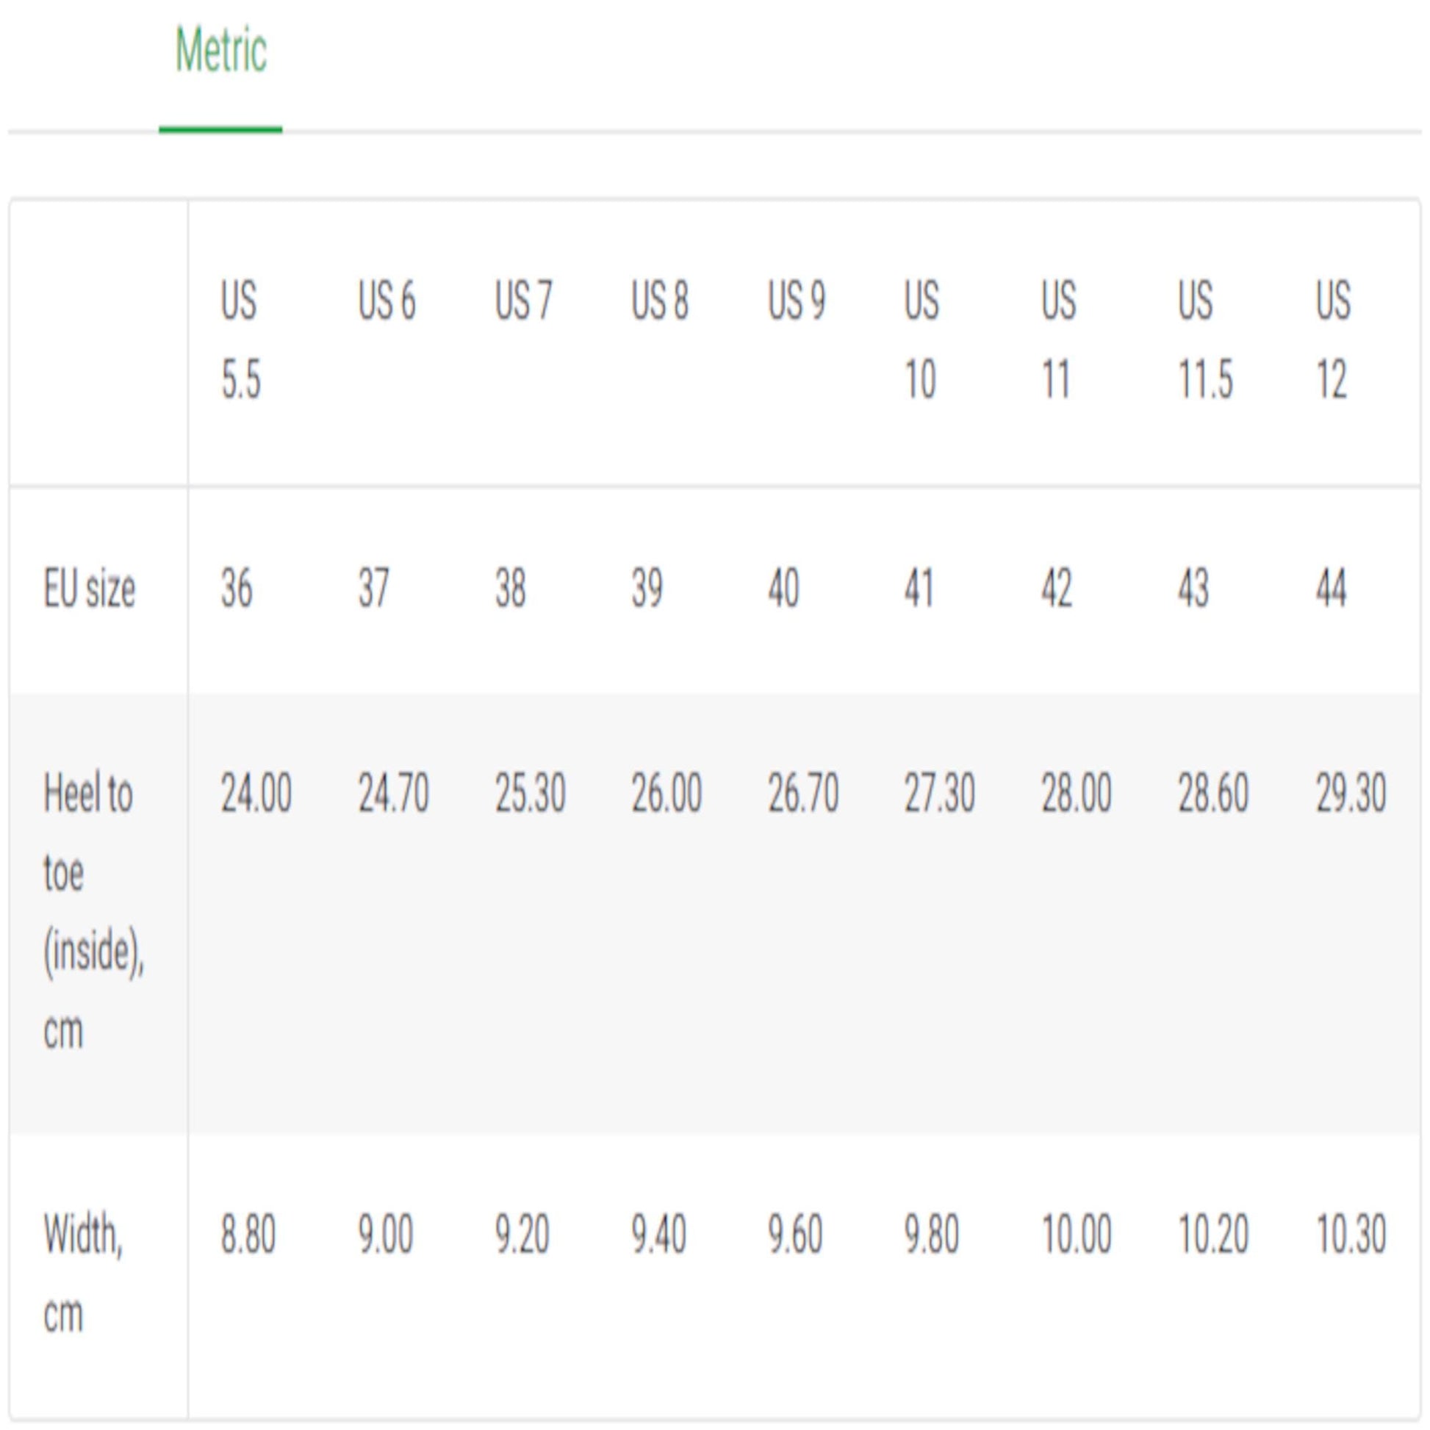Click the 10.20 width value
1430x1430 pixels.
pyautogui.click(x=1213, y=1235)
